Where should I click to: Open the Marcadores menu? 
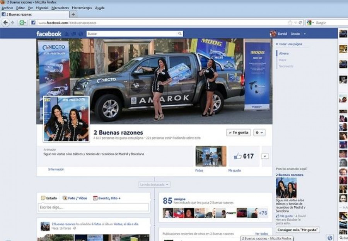[60, 8]
